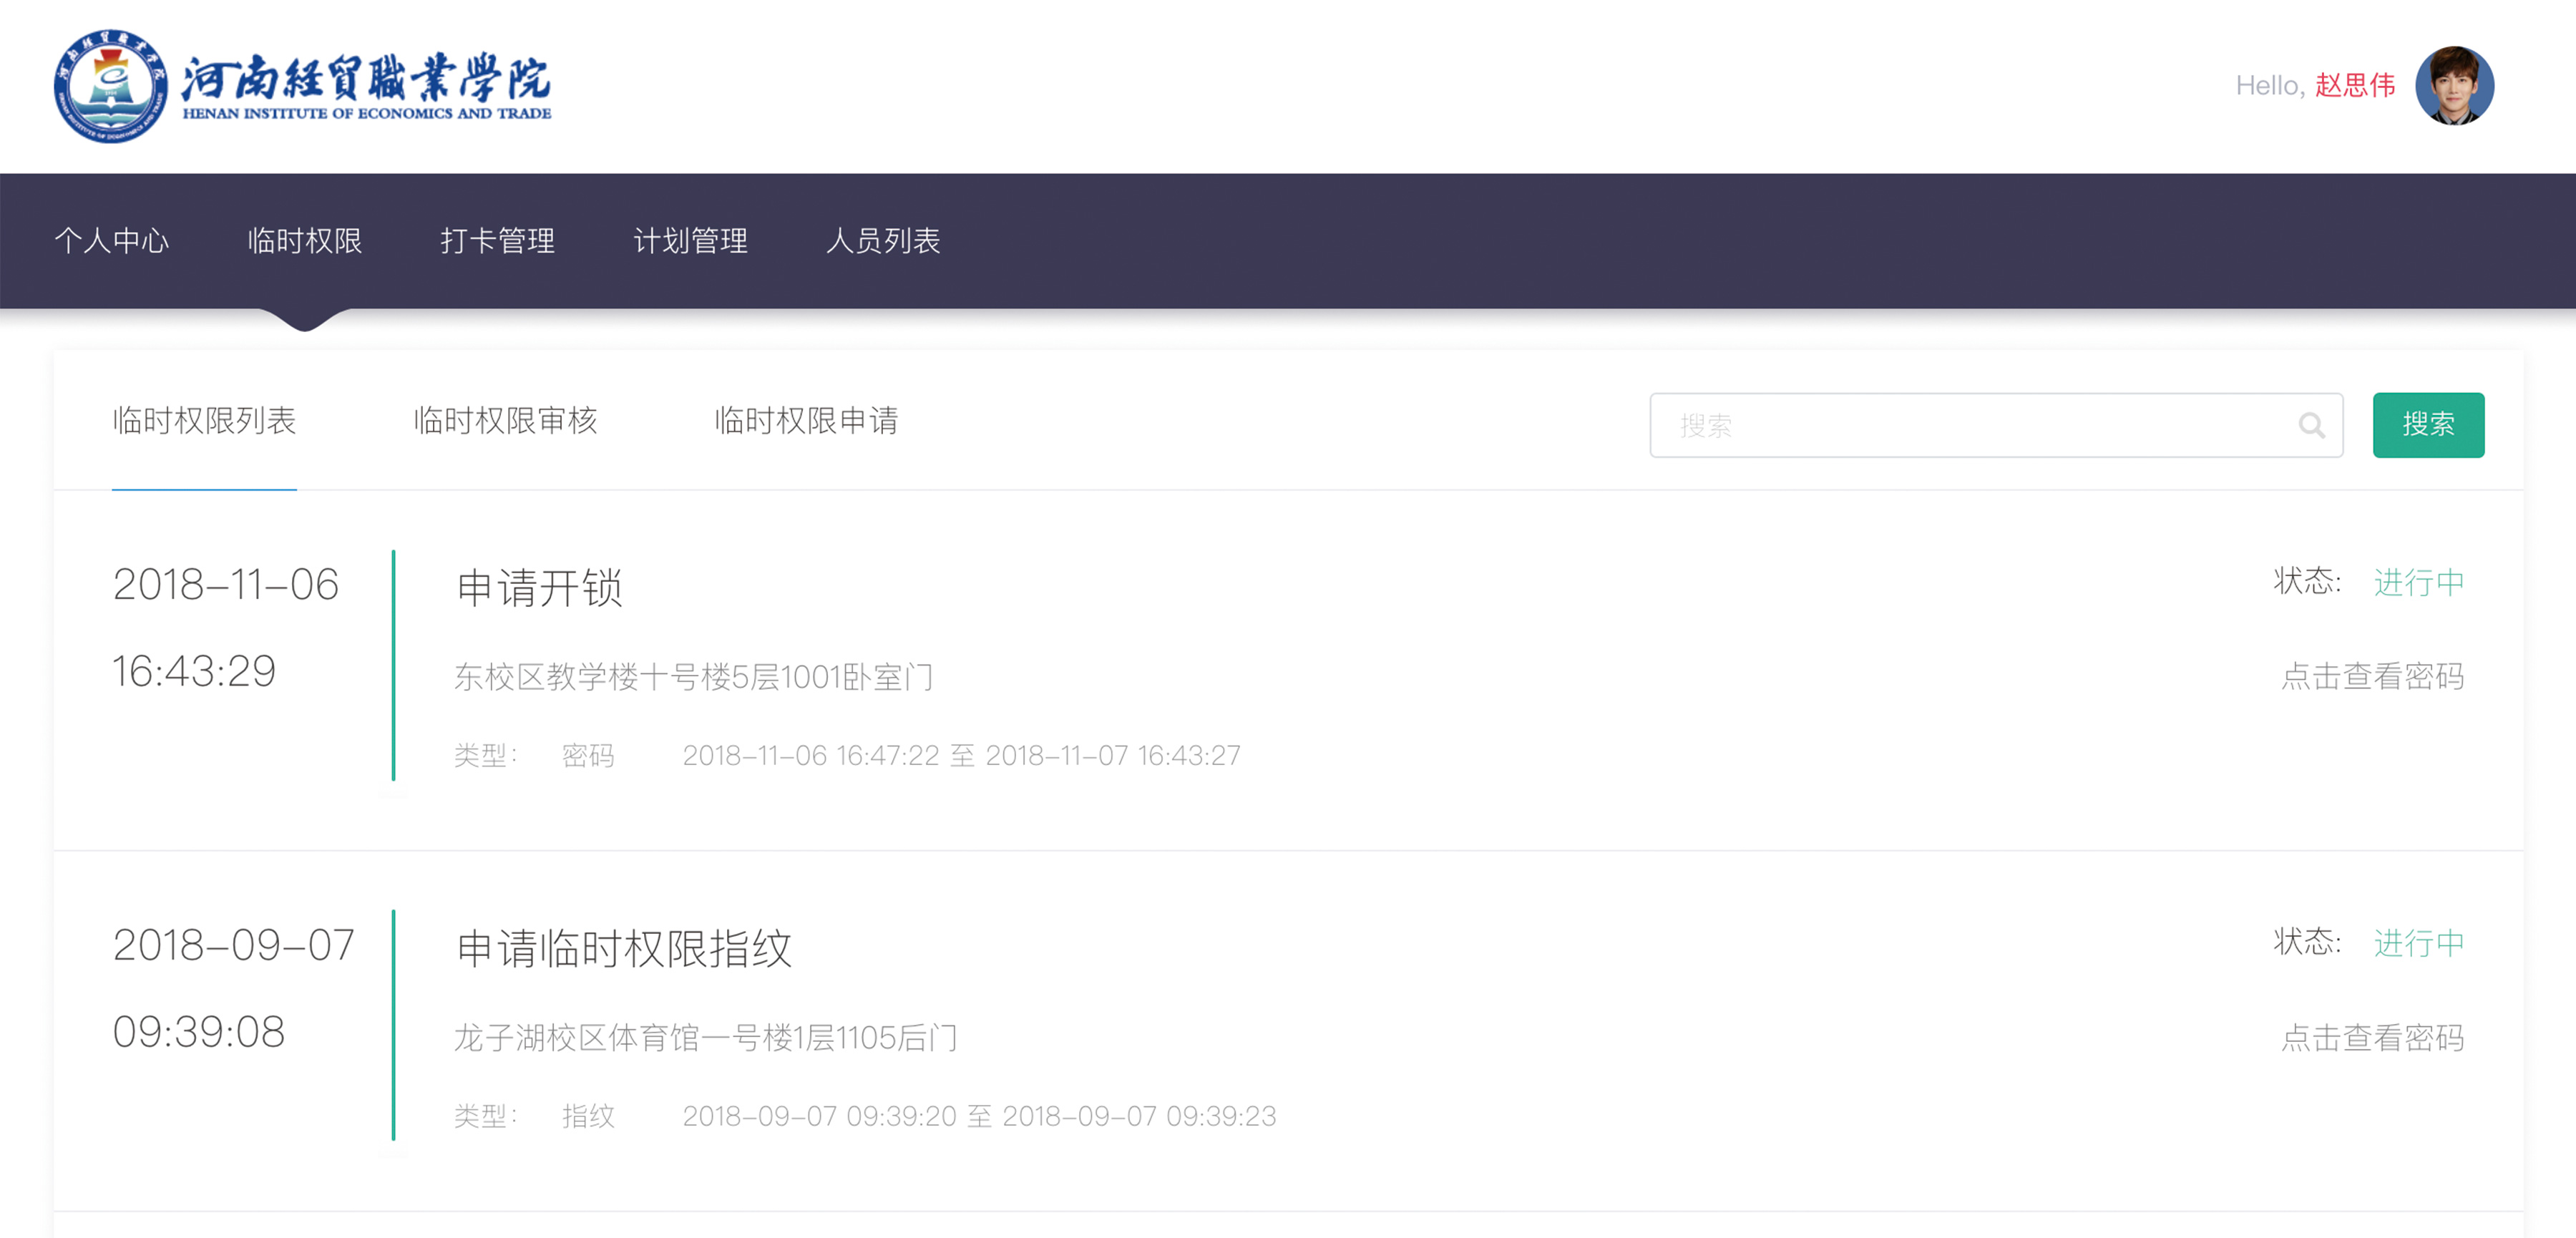The image size is (2576, 1238).
Task: Open 人员列表 in navigation bar
Action: pos(883,241)
